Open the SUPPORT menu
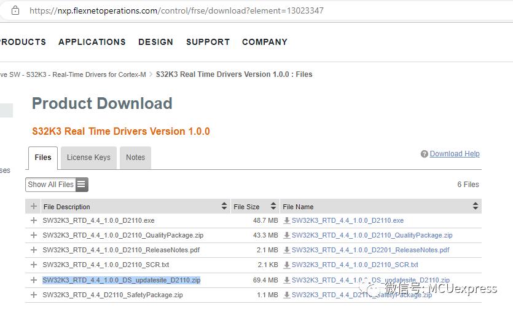The width and height of the screenshot is (513, 312). click(208, 42)
